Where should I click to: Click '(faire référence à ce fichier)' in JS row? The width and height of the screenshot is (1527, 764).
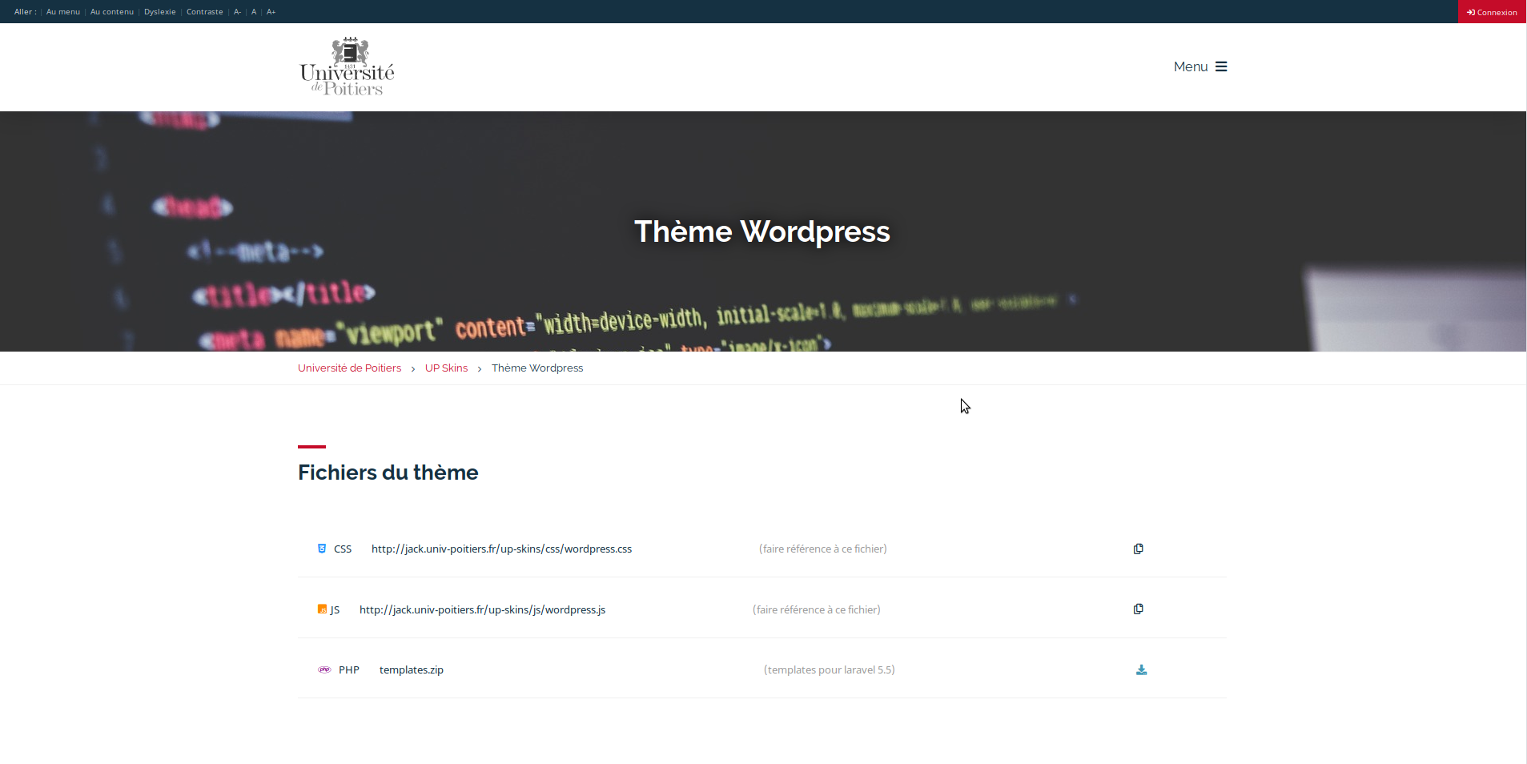817,609
